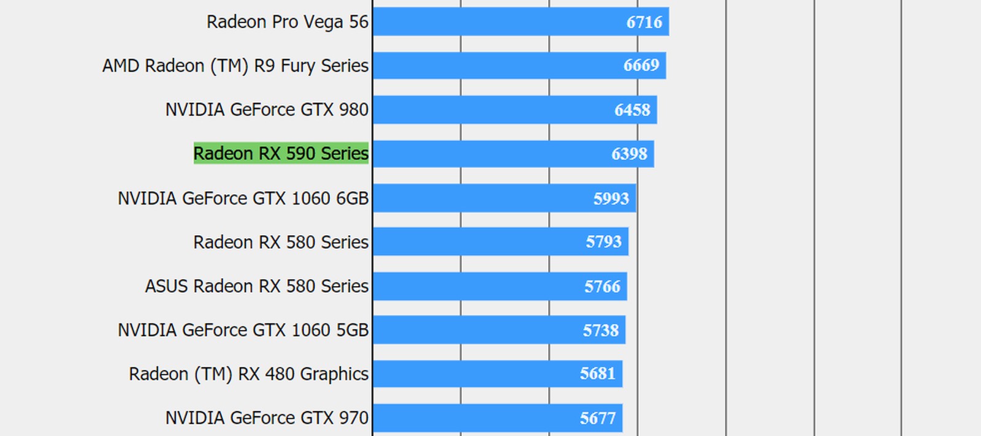Select the highlighted Radeon RX 590 Series label

[281, 153]
